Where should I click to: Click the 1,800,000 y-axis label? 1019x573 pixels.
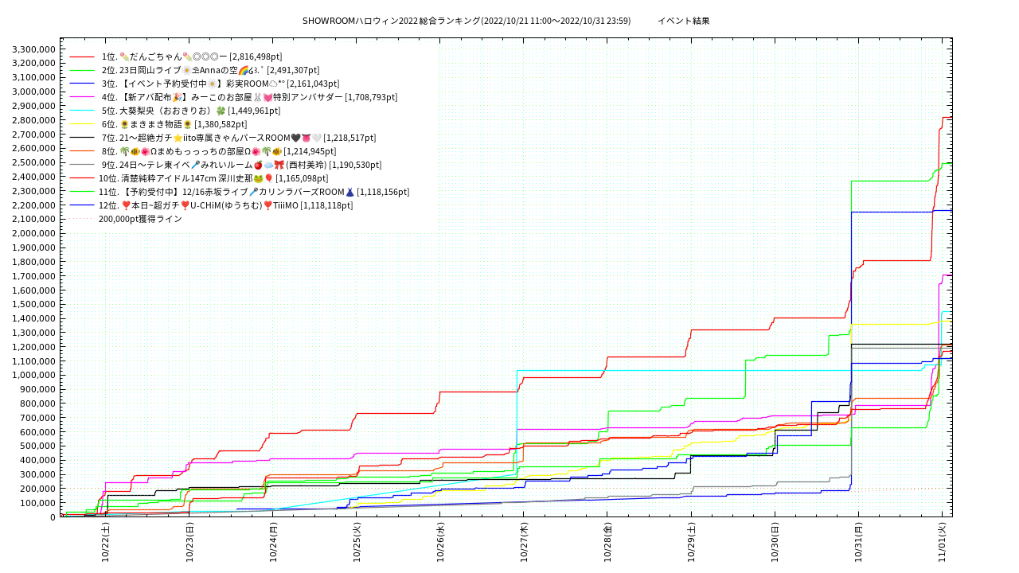[x=33, y=262]
